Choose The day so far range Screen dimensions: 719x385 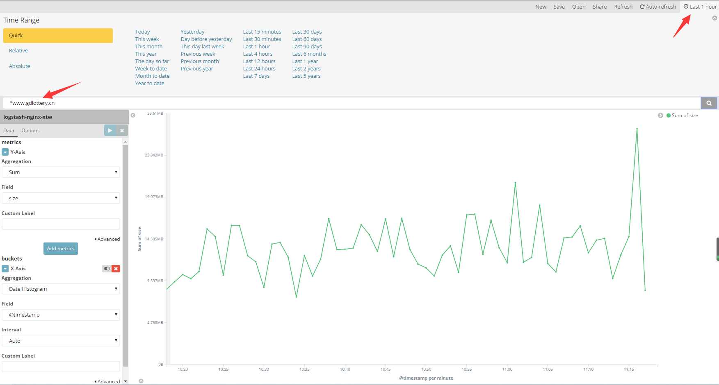(x=152, y=61)
